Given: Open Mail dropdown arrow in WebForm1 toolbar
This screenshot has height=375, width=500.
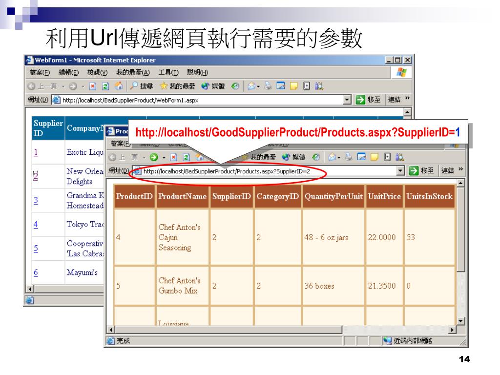Looking at the screenshot, I should 258,86.
